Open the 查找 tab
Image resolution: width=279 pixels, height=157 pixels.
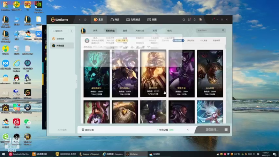169,31
